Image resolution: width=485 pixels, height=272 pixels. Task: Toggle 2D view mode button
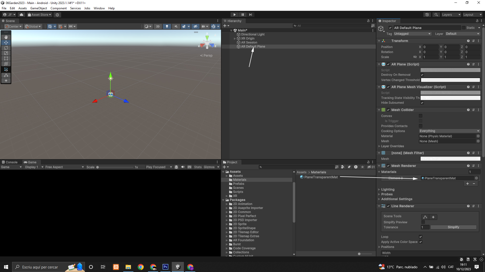coord(158,26)
